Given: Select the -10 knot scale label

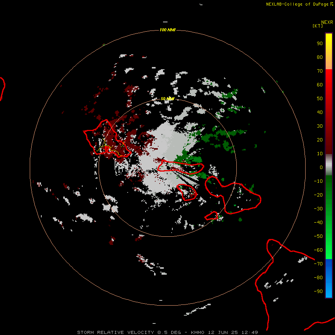Looking at the screenshot, I should [318, 181].
